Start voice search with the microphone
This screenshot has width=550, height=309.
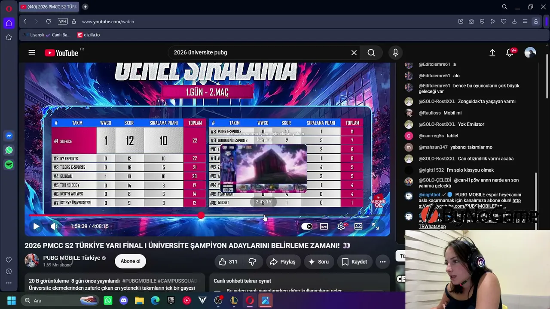[395, 52]
